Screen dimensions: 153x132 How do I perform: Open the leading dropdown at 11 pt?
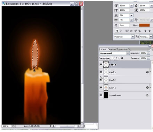152,6
